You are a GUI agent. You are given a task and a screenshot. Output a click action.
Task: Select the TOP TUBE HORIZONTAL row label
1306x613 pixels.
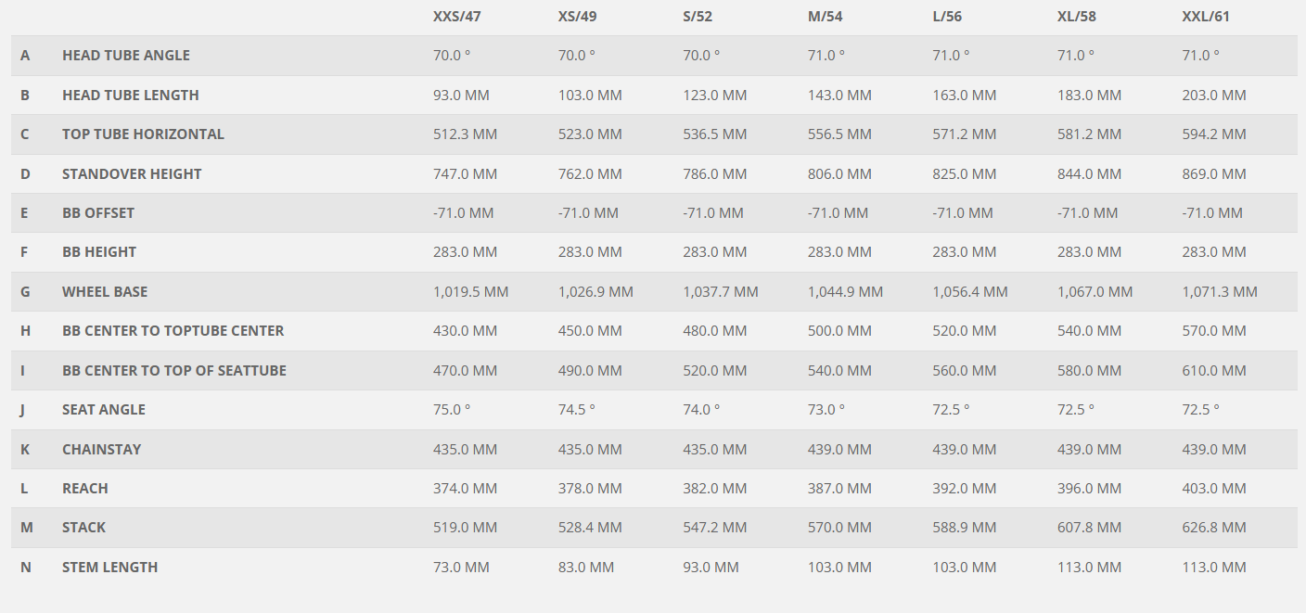click(x=143, y=134)
